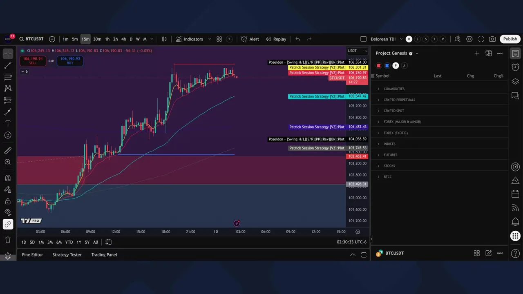The width and height of the screenshot is (523, 294).
Task: Redo the chart action
Action: click(x=309, y=39)
